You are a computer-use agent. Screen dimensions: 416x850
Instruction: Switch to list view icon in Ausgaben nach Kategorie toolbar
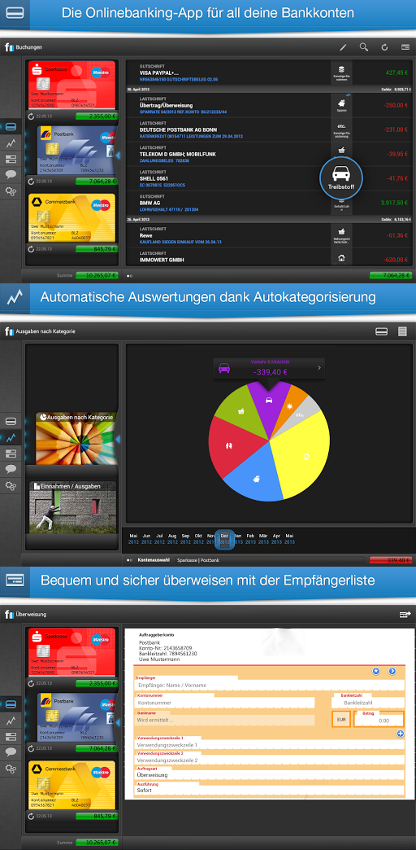pyautogui.click(x=402, y=331)
